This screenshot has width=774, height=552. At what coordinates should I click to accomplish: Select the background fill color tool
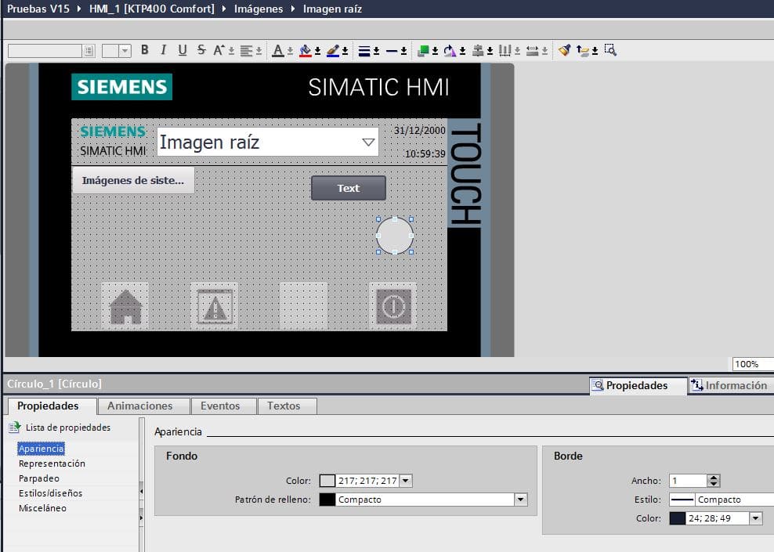[304, 49]
